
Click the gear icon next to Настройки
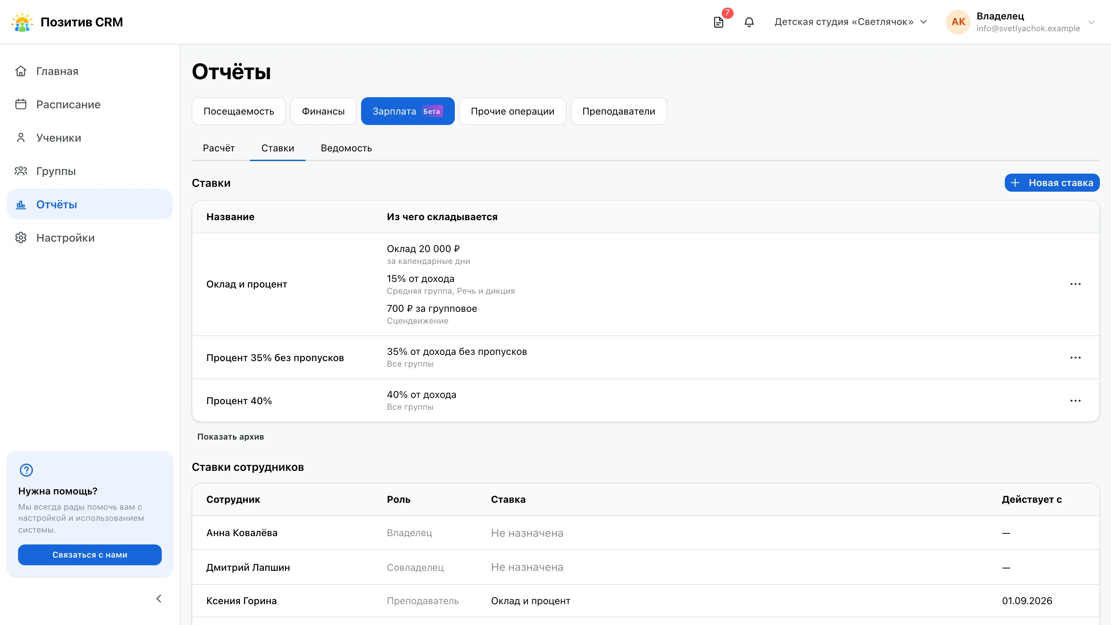click(21, 237)
